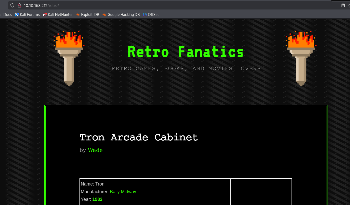Bookmark this page with the star icon

tap(349, 5)
